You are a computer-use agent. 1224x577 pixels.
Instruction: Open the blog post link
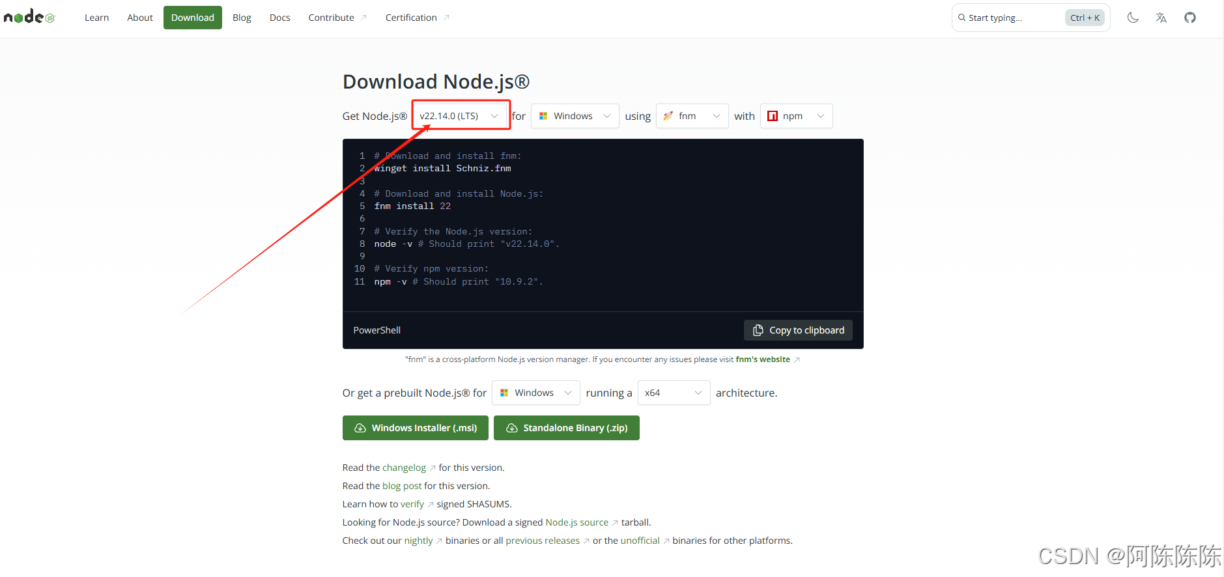tap(402, 486)
